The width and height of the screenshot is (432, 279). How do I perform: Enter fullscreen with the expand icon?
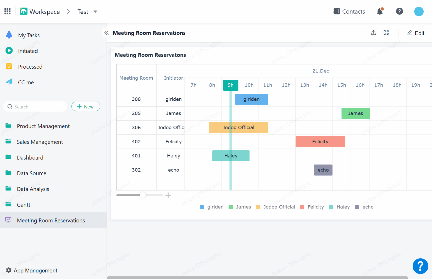(386, 33)
